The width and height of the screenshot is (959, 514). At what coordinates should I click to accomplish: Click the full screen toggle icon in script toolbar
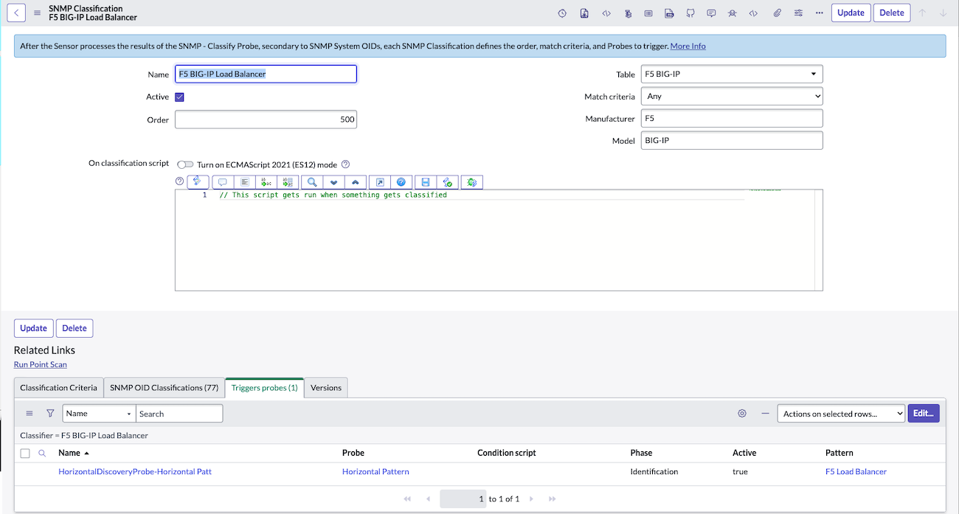coord(380,181)
